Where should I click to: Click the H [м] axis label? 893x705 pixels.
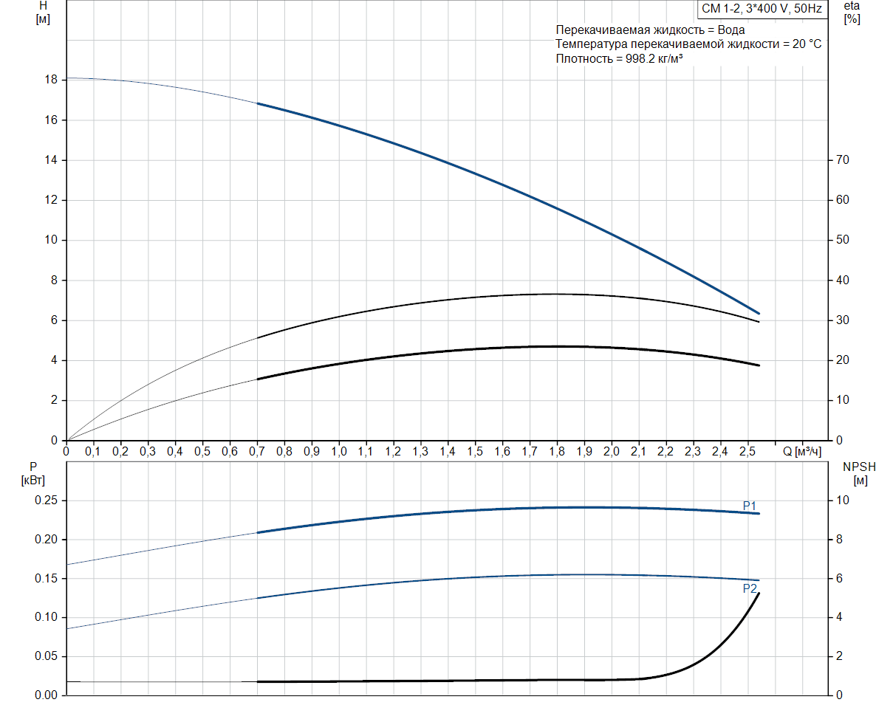coord(43,13)
